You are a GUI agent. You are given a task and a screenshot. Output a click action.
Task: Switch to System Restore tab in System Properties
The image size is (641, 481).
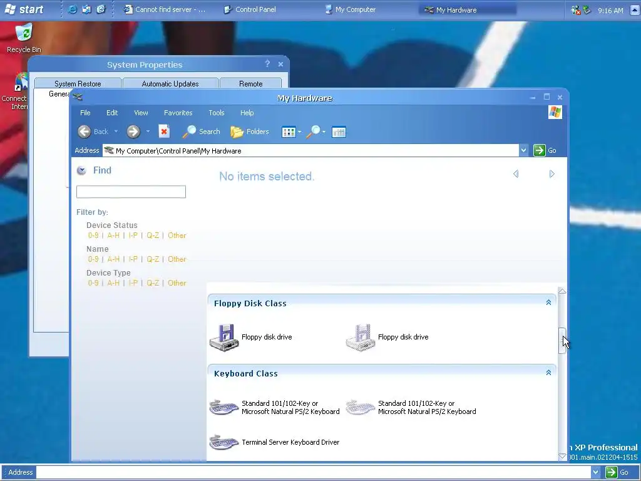pos(78,83)
